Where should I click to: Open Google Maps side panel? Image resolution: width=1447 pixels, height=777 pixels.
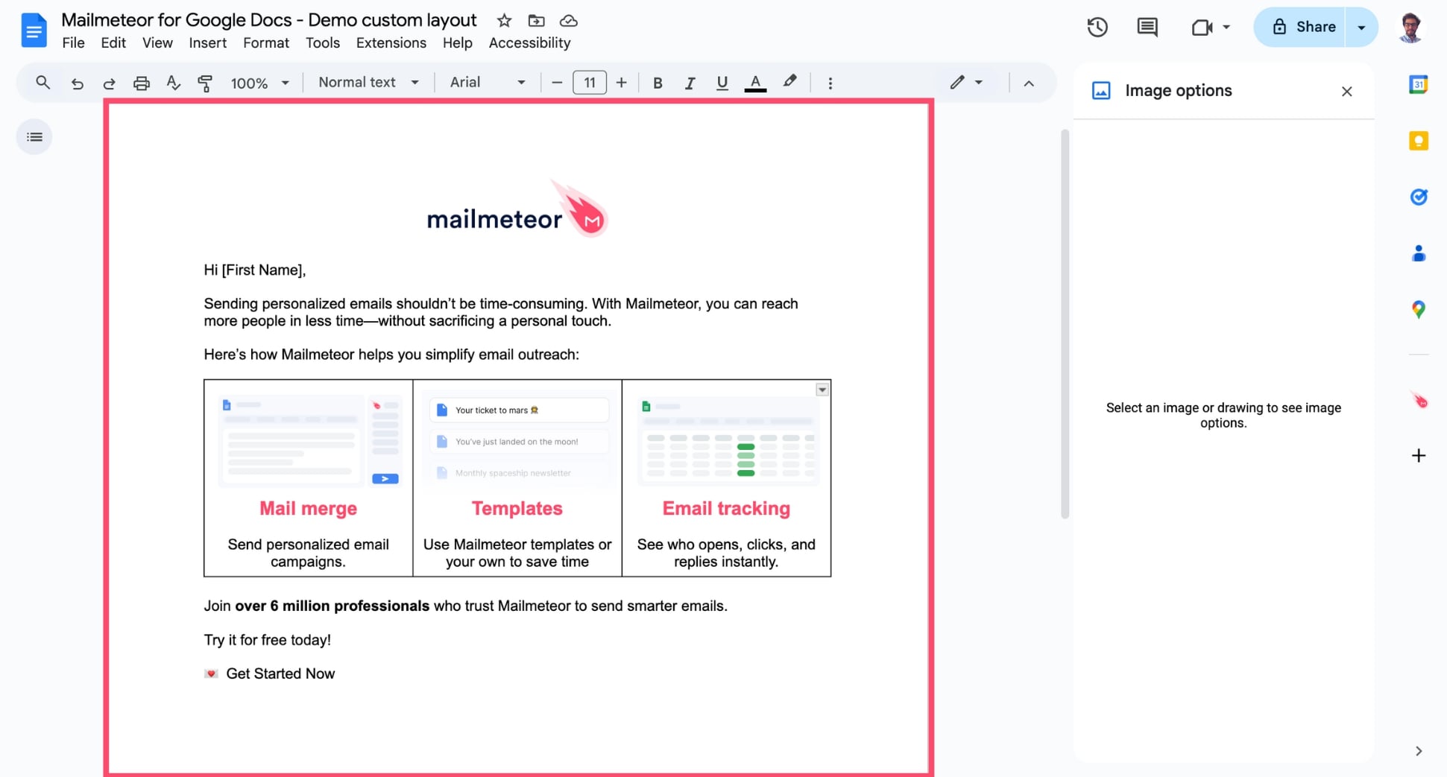[1418, 309]
